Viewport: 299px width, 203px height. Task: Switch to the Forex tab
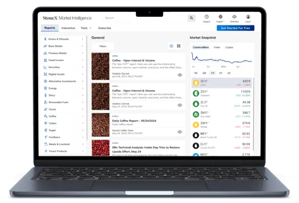tap(217, 47)
